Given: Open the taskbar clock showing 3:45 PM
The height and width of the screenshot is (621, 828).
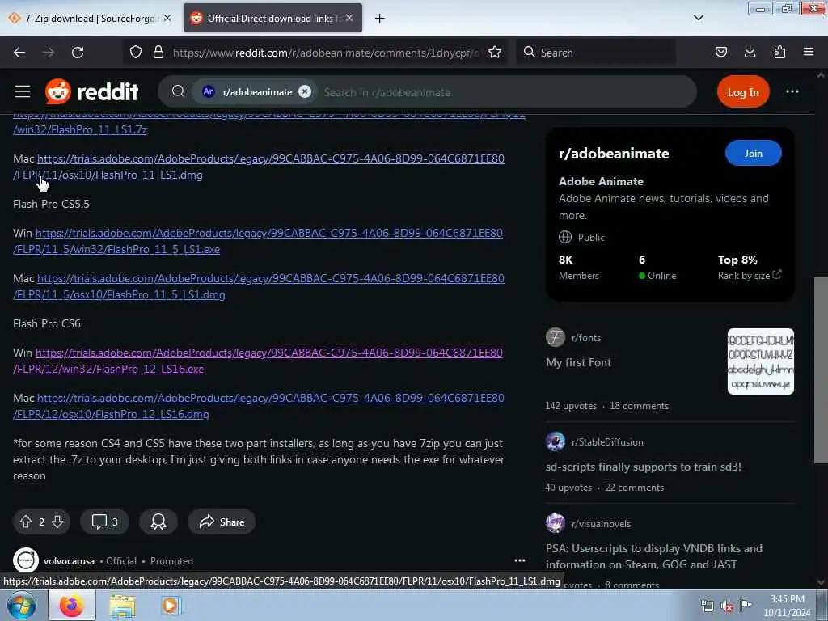Looking at the screenshot, I should pos(787,606).
